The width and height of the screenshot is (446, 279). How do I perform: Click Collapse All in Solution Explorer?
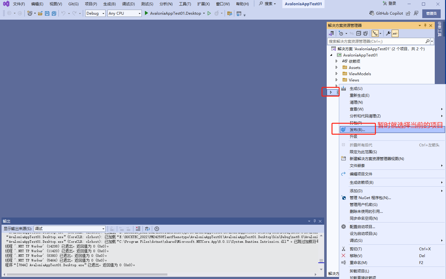pos(359,33)
